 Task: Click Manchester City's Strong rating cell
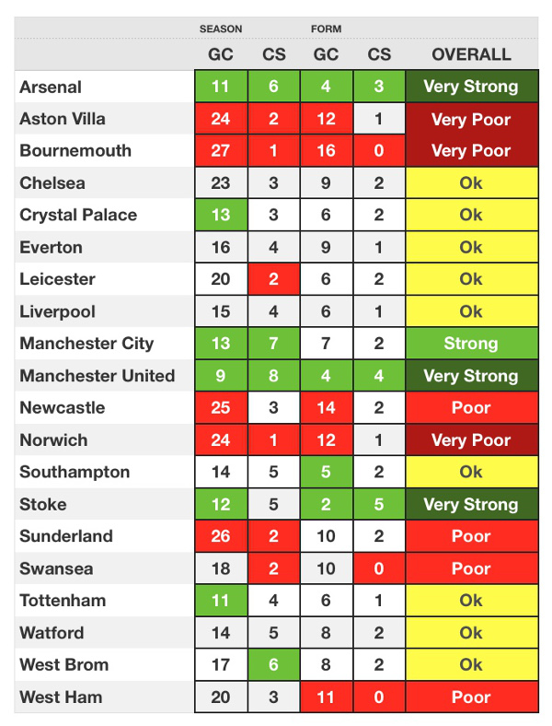(472, 343)
